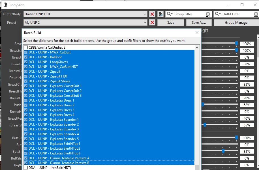Check DDA - UUNP - IronBelt(HDT)
259x170 pixels.
pyautogui.click(x=26, y=168)
